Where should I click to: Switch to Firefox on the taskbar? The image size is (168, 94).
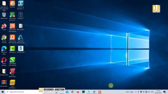[x=78, y=92]
